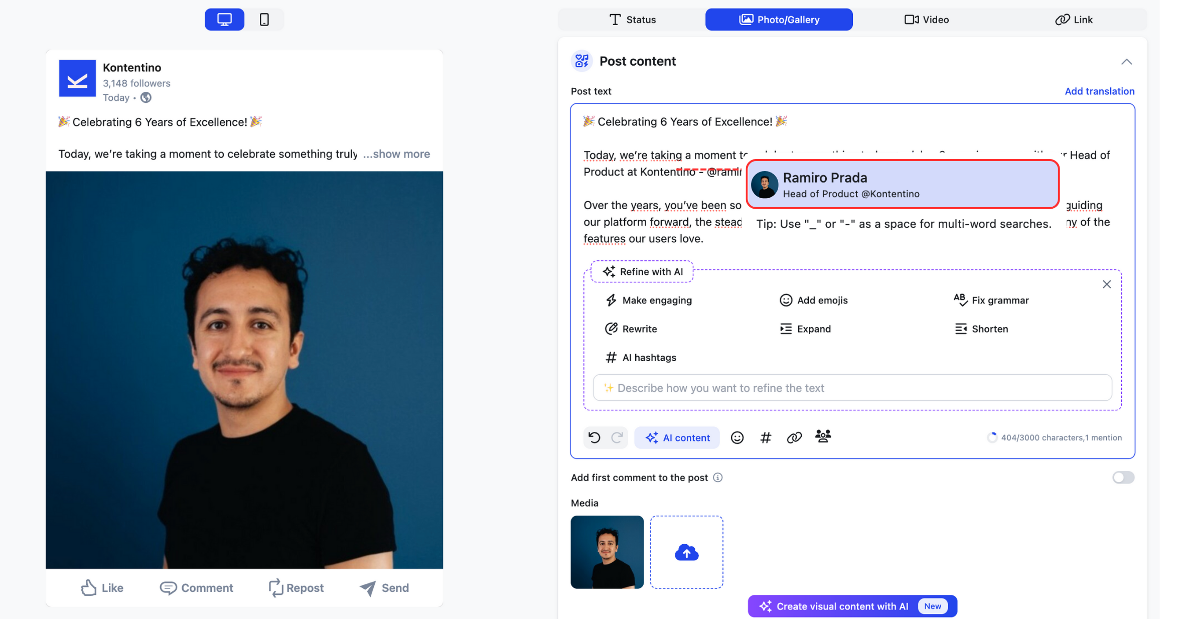Click info icon beside first comment label

click(718, 478)
